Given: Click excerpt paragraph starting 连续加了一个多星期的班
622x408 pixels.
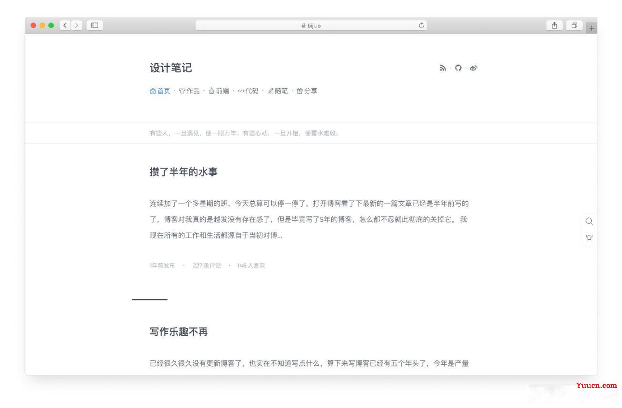Looking at the screenshot, I should 309,219.
